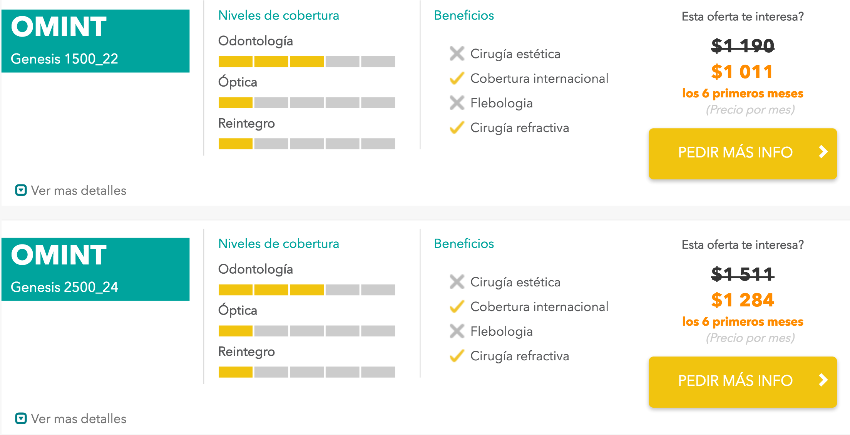This screenshot has height=435, width=850.
Task: Click the OMINT Genesis 1500_22 plan banner
Action: tap(95, 41)
